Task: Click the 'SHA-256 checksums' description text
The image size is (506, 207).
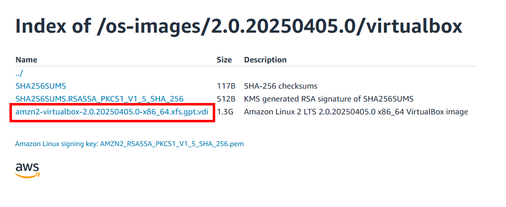Action: click(281, 86)
